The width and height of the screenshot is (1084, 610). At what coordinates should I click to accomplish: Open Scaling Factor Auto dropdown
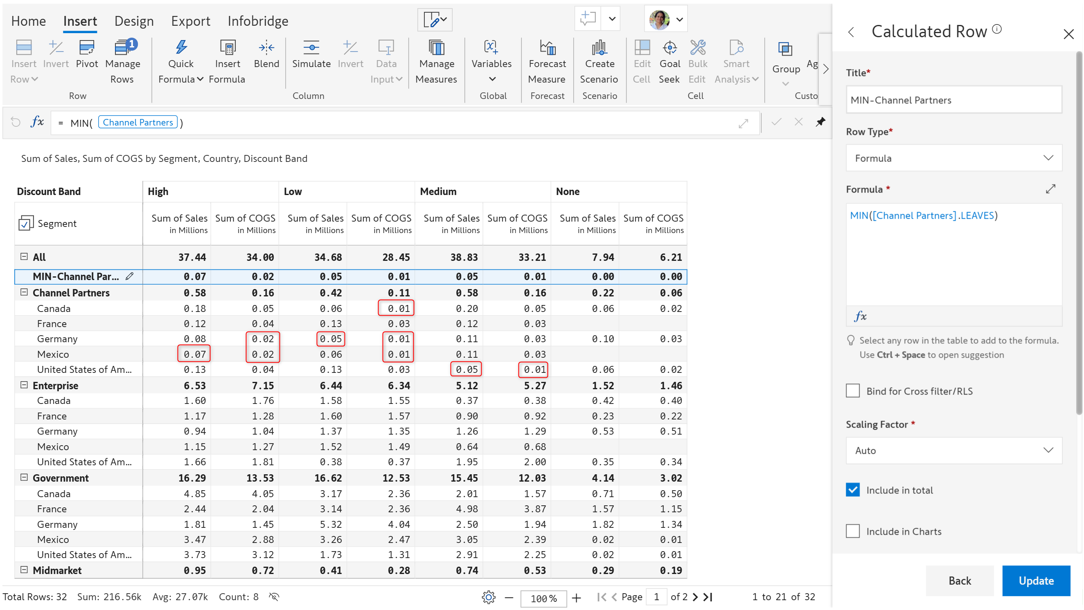(x=953, y=451)
